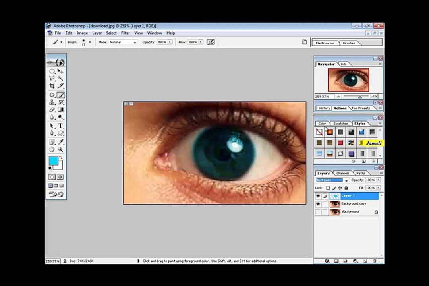Hide Layer 1 using its eye icon
The image size is (429, 286).
tap(318, 196)
